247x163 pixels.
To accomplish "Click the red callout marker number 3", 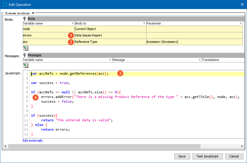I will click(x=120, y=73).
